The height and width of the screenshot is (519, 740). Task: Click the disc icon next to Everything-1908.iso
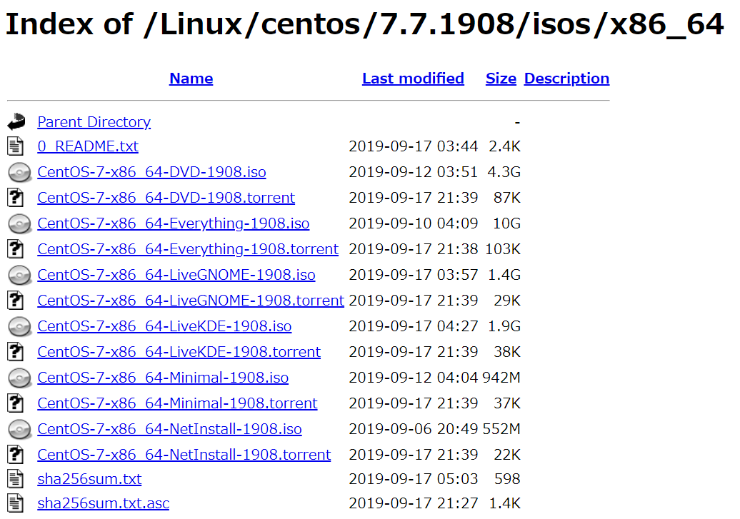19,223
